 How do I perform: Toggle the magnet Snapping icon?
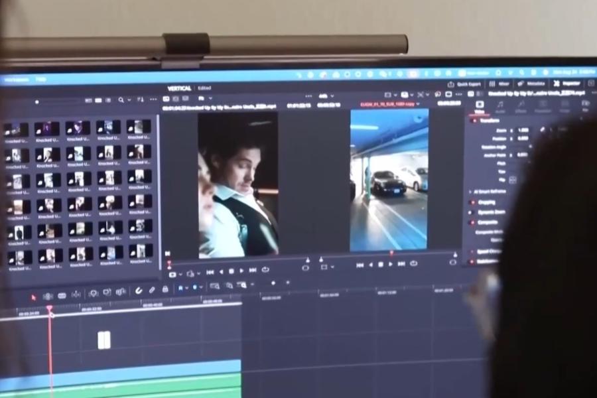[138, 291]
